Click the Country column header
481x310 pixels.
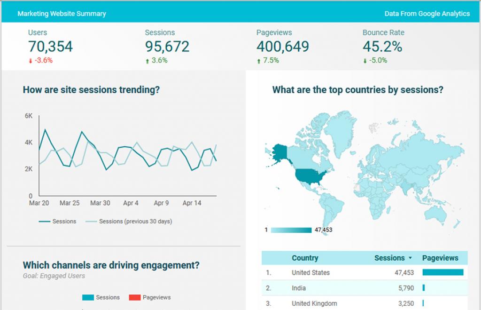305,258
